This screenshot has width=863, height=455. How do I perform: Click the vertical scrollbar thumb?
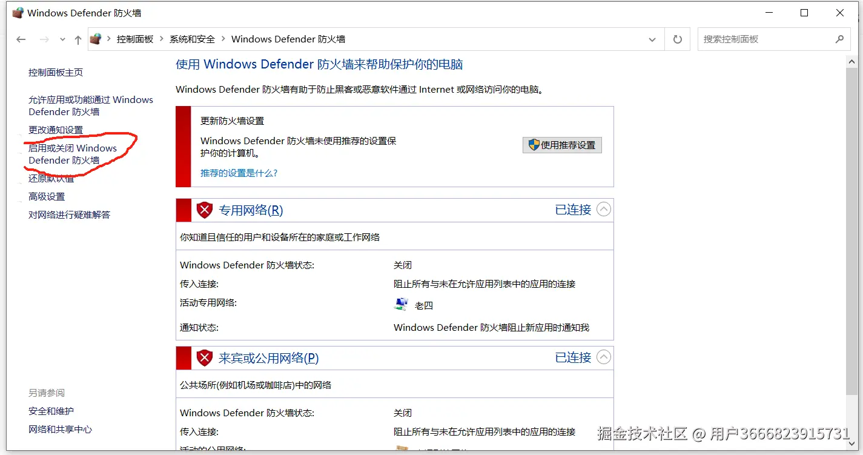(851, 230)
